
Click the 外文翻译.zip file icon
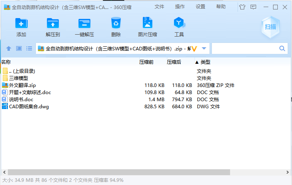[x=5, y=85]
